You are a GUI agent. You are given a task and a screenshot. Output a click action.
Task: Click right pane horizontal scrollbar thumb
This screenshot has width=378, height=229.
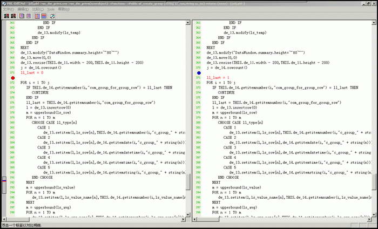coord(207,219)
